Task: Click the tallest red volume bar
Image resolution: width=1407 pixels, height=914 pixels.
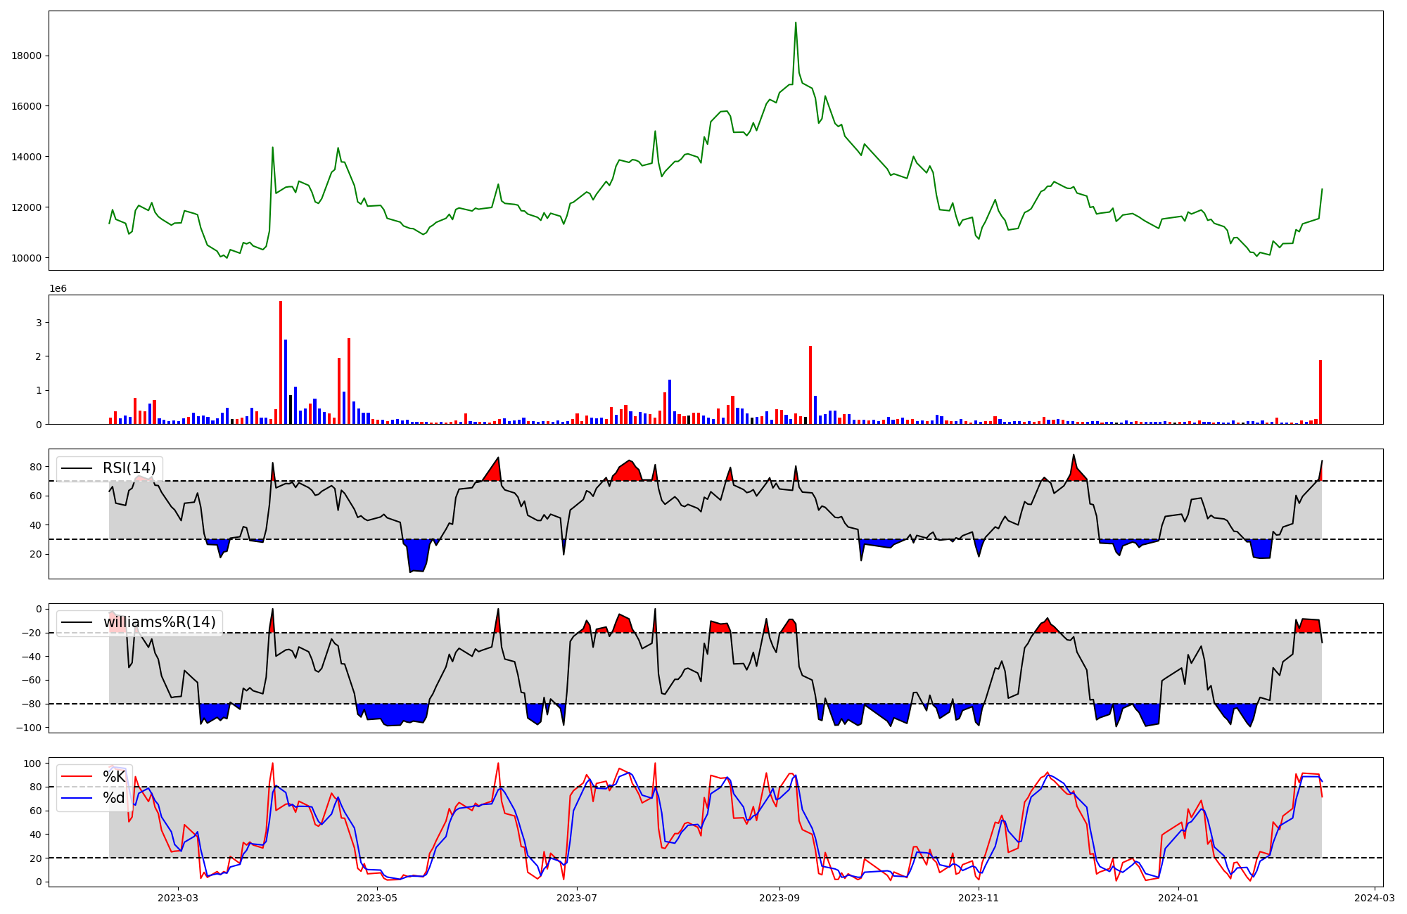Action: 281,362
